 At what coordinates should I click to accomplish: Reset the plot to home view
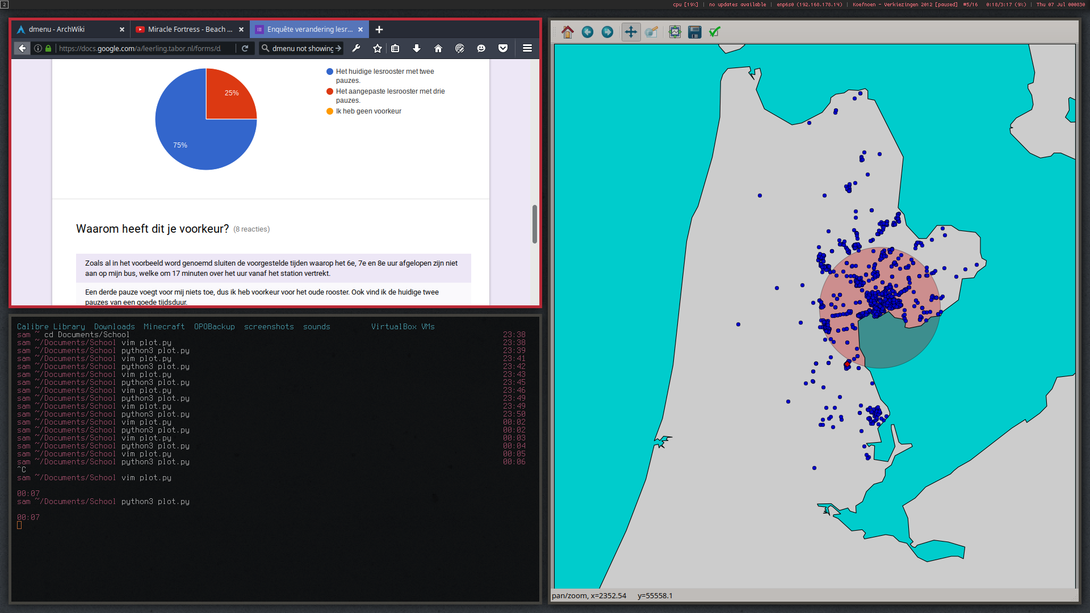(567, 32)
